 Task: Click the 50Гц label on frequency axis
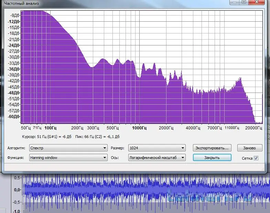26,128
